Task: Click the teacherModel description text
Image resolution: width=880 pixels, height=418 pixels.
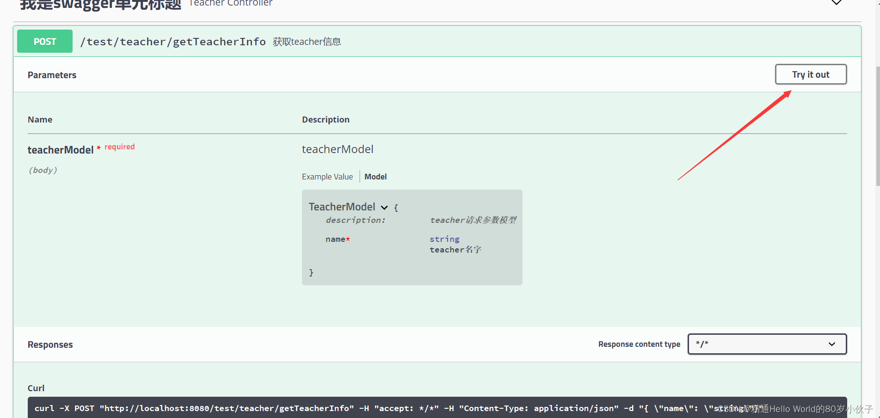Action: coord(338,149)
